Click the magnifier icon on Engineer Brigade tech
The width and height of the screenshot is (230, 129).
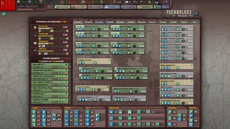[108, 87]
